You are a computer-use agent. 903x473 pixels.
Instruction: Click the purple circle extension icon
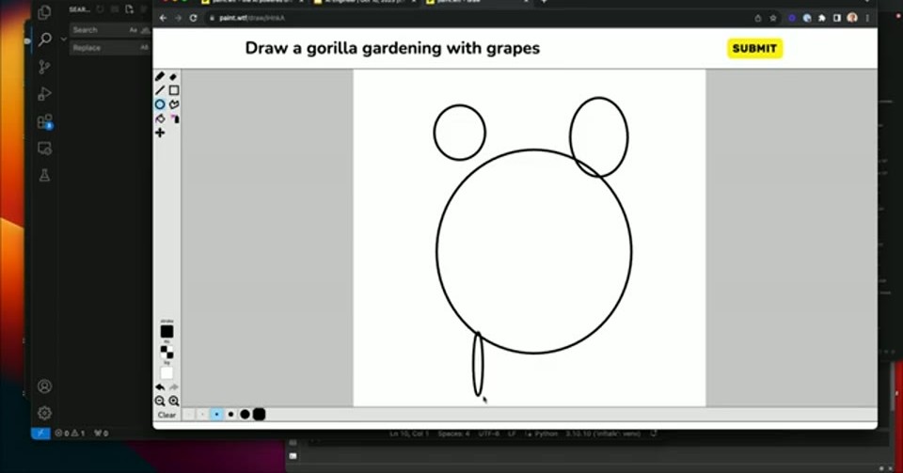tap(792, 18)
